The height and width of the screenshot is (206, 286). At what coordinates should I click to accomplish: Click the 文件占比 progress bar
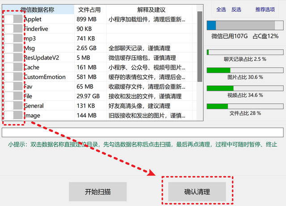pos(245,106)
